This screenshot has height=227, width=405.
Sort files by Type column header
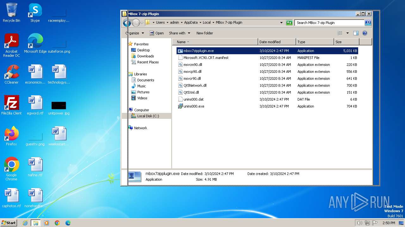315,42
